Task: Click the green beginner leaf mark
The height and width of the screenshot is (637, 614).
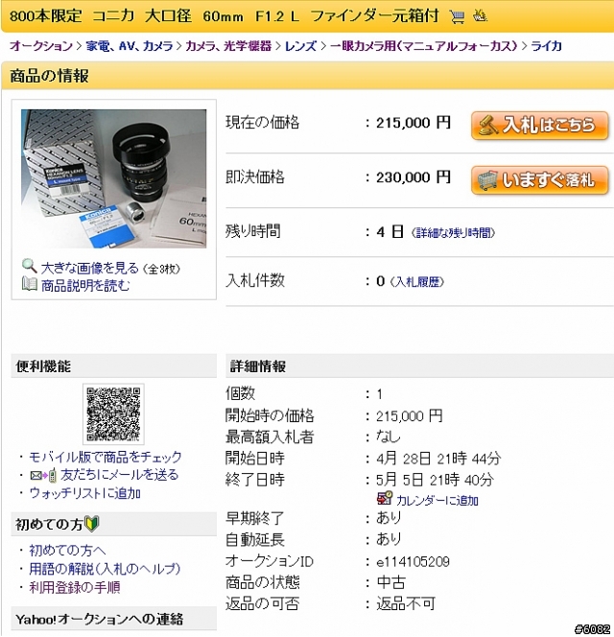Action: [93, 523]
